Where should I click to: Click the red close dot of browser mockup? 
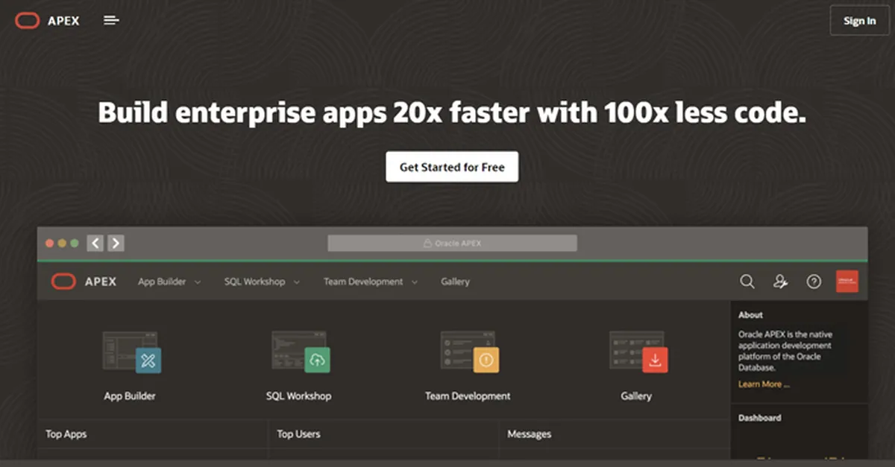coord(50,244)
